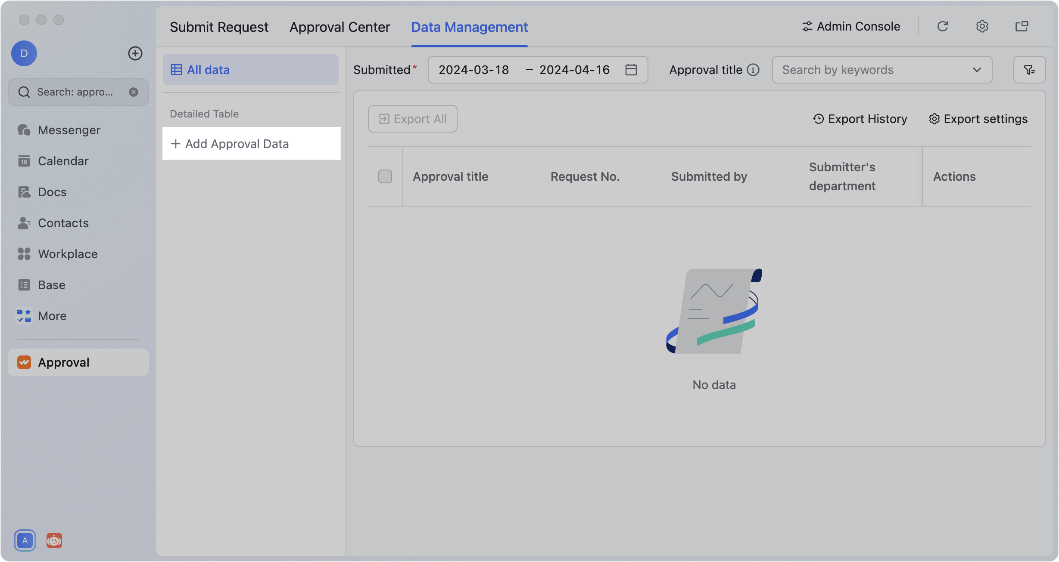Switch to Submit Request tab
Image resolution: width=1059 pixels, height=562 pixels.
point(219,27)
